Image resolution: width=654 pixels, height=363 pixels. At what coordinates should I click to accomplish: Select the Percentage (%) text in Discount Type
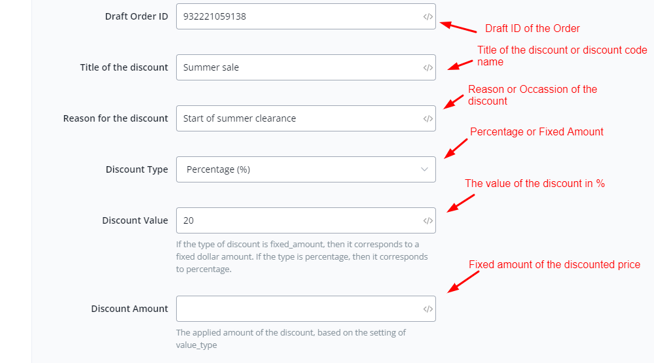tap(218, 169)
